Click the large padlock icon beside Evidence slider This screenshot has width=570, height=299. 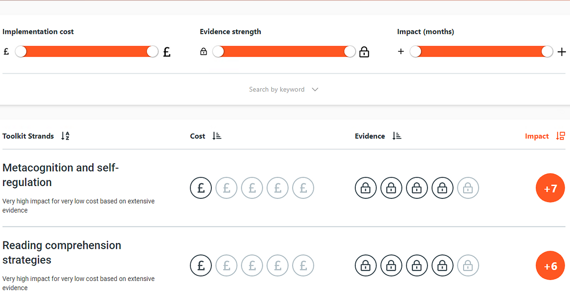(x=364, y=52)
